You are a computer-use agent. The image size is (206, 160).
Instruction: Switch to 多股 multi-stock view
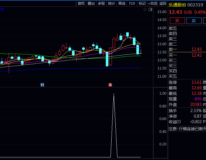tap(101, 4)
